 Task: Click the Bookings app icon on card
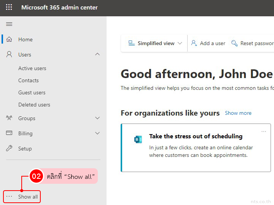click(138, 139)
